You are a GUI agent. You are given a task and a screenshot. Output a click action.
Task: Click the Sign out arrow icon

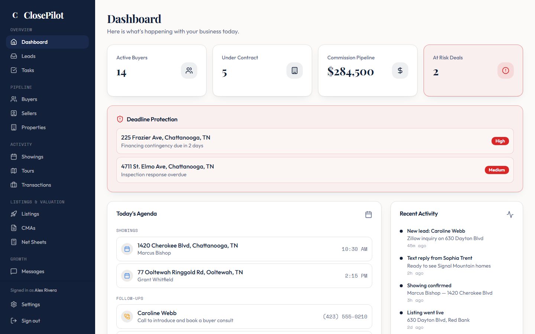point(14,321)
